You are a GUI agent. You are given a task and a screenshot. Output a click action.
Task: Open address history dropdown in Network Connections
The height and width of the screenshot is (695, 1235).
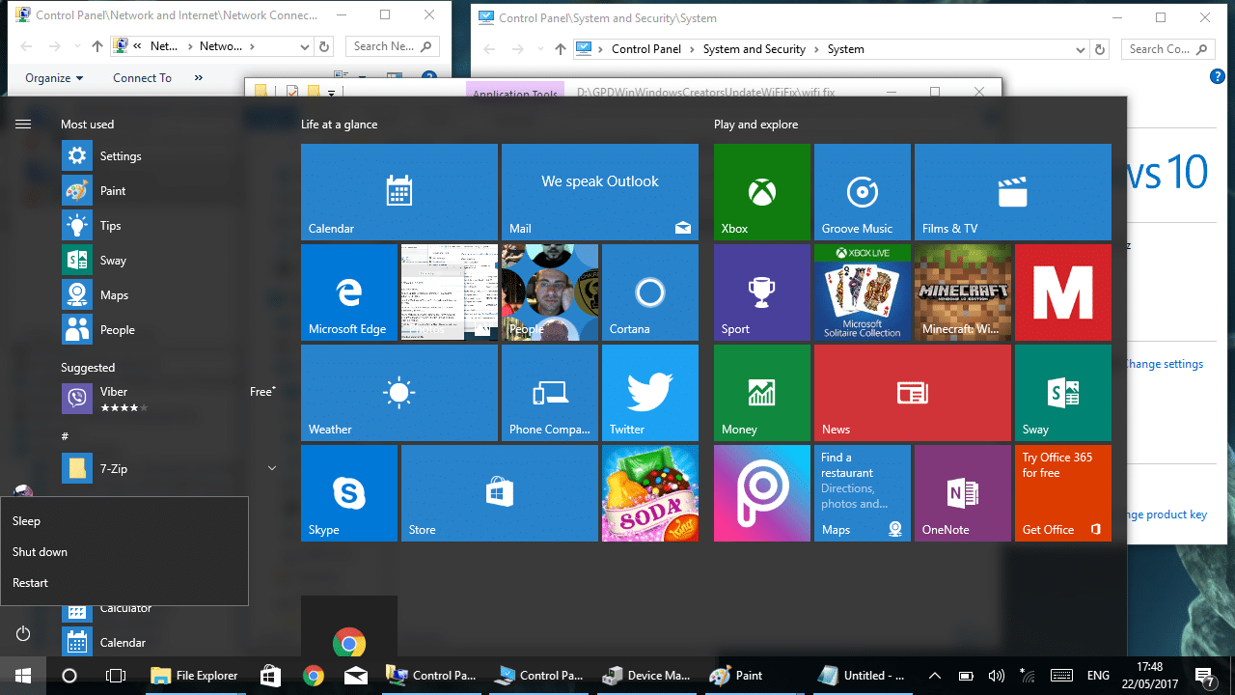click(305, 46)
